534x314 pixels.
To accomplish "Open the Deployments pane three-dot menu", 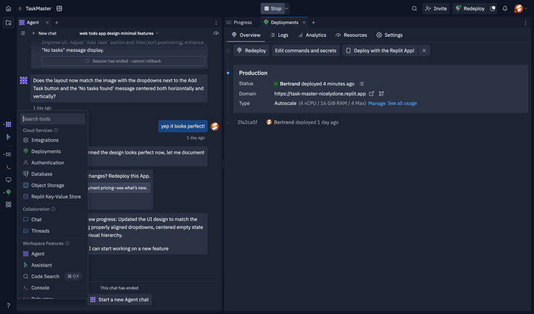I will (525, 23).
